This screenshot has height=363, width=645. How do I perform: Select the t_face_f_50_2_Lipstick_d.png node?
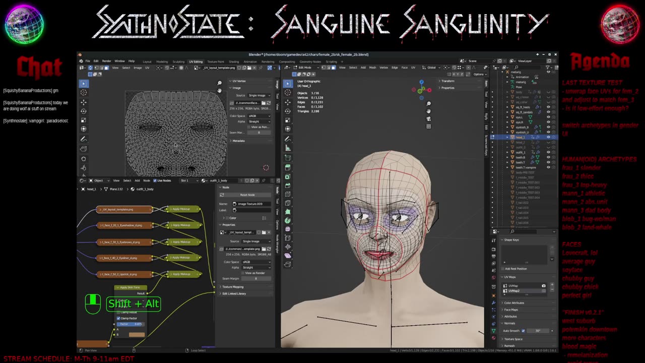(x=124, y=274)
